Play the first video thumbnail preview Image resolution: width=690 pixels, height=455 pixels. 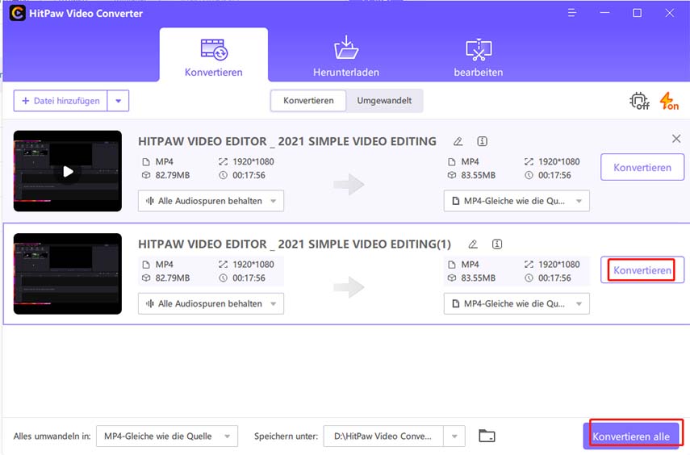(x=68, y=171)
